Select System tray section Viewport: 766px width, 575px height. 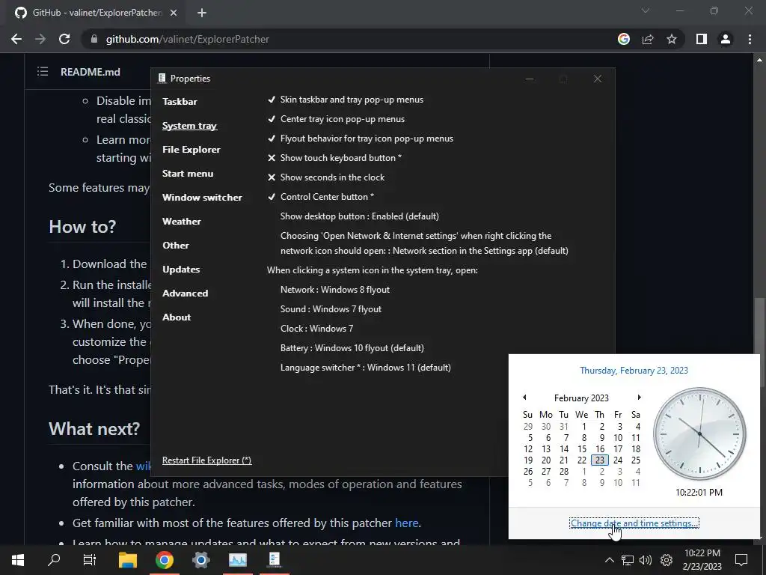(x=189, y=126)
